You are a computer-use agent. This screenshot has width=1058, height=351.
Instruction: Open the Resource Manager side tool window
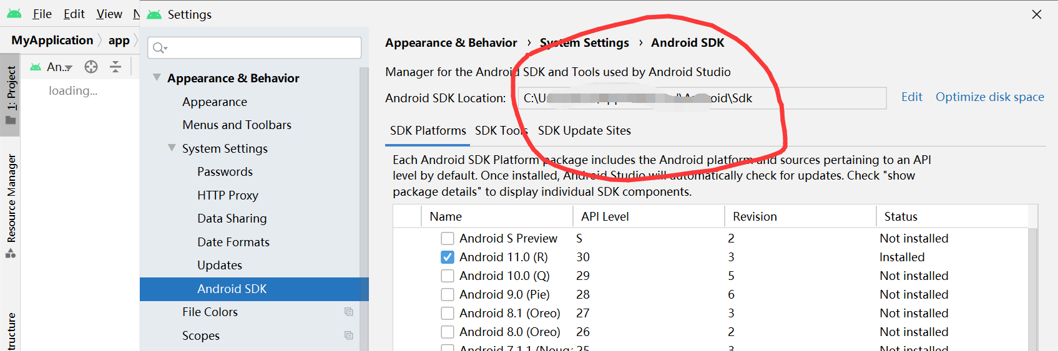pyautogui.click(x=11, y=205)
